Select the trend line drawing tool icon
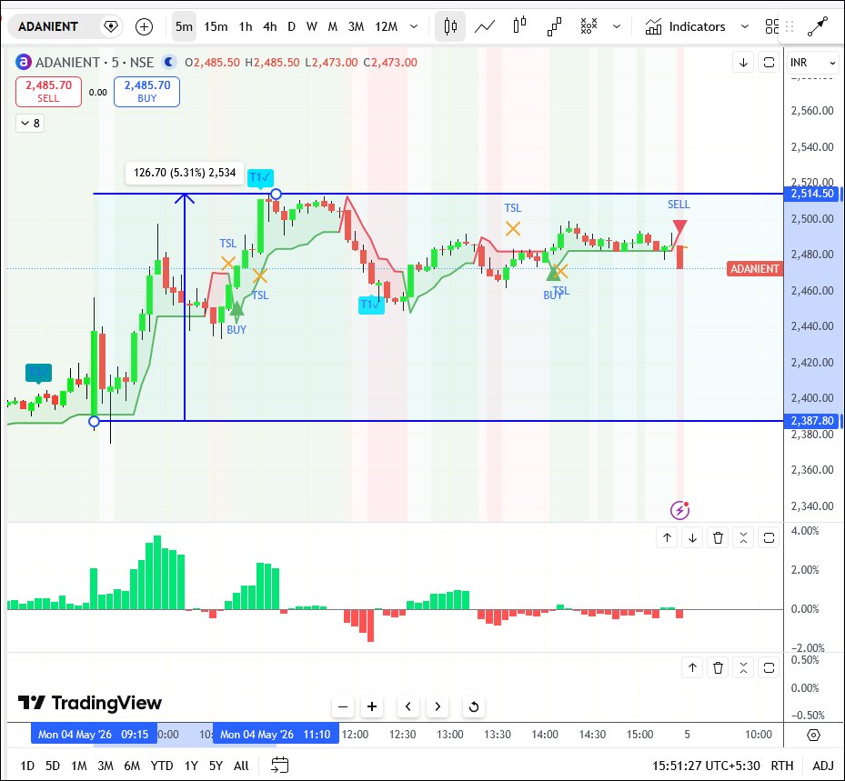The width and height of the screenshot is (845, 781). [818, 26]
